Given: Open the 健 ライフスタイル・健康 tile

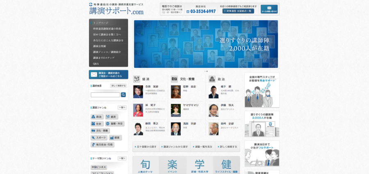Looking at the screenshot, I should coord(226,165).
